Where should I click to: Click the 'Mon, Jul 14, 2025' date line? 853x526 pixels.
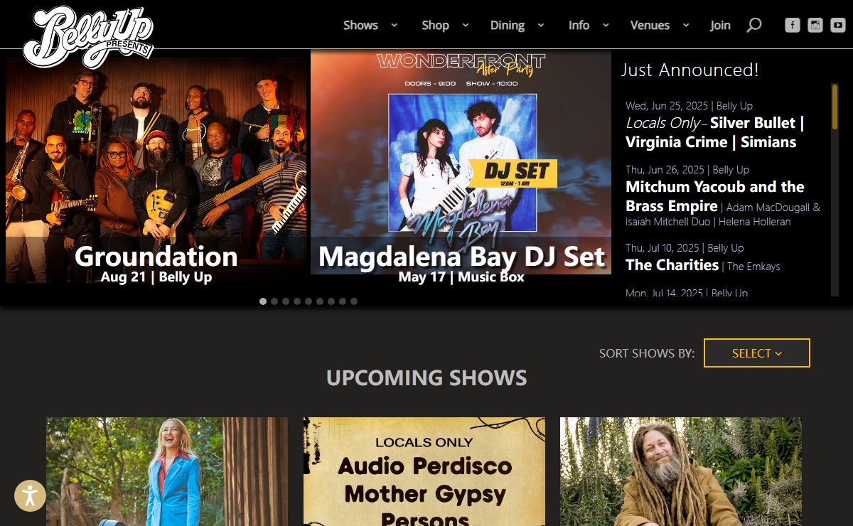point(687,293)
